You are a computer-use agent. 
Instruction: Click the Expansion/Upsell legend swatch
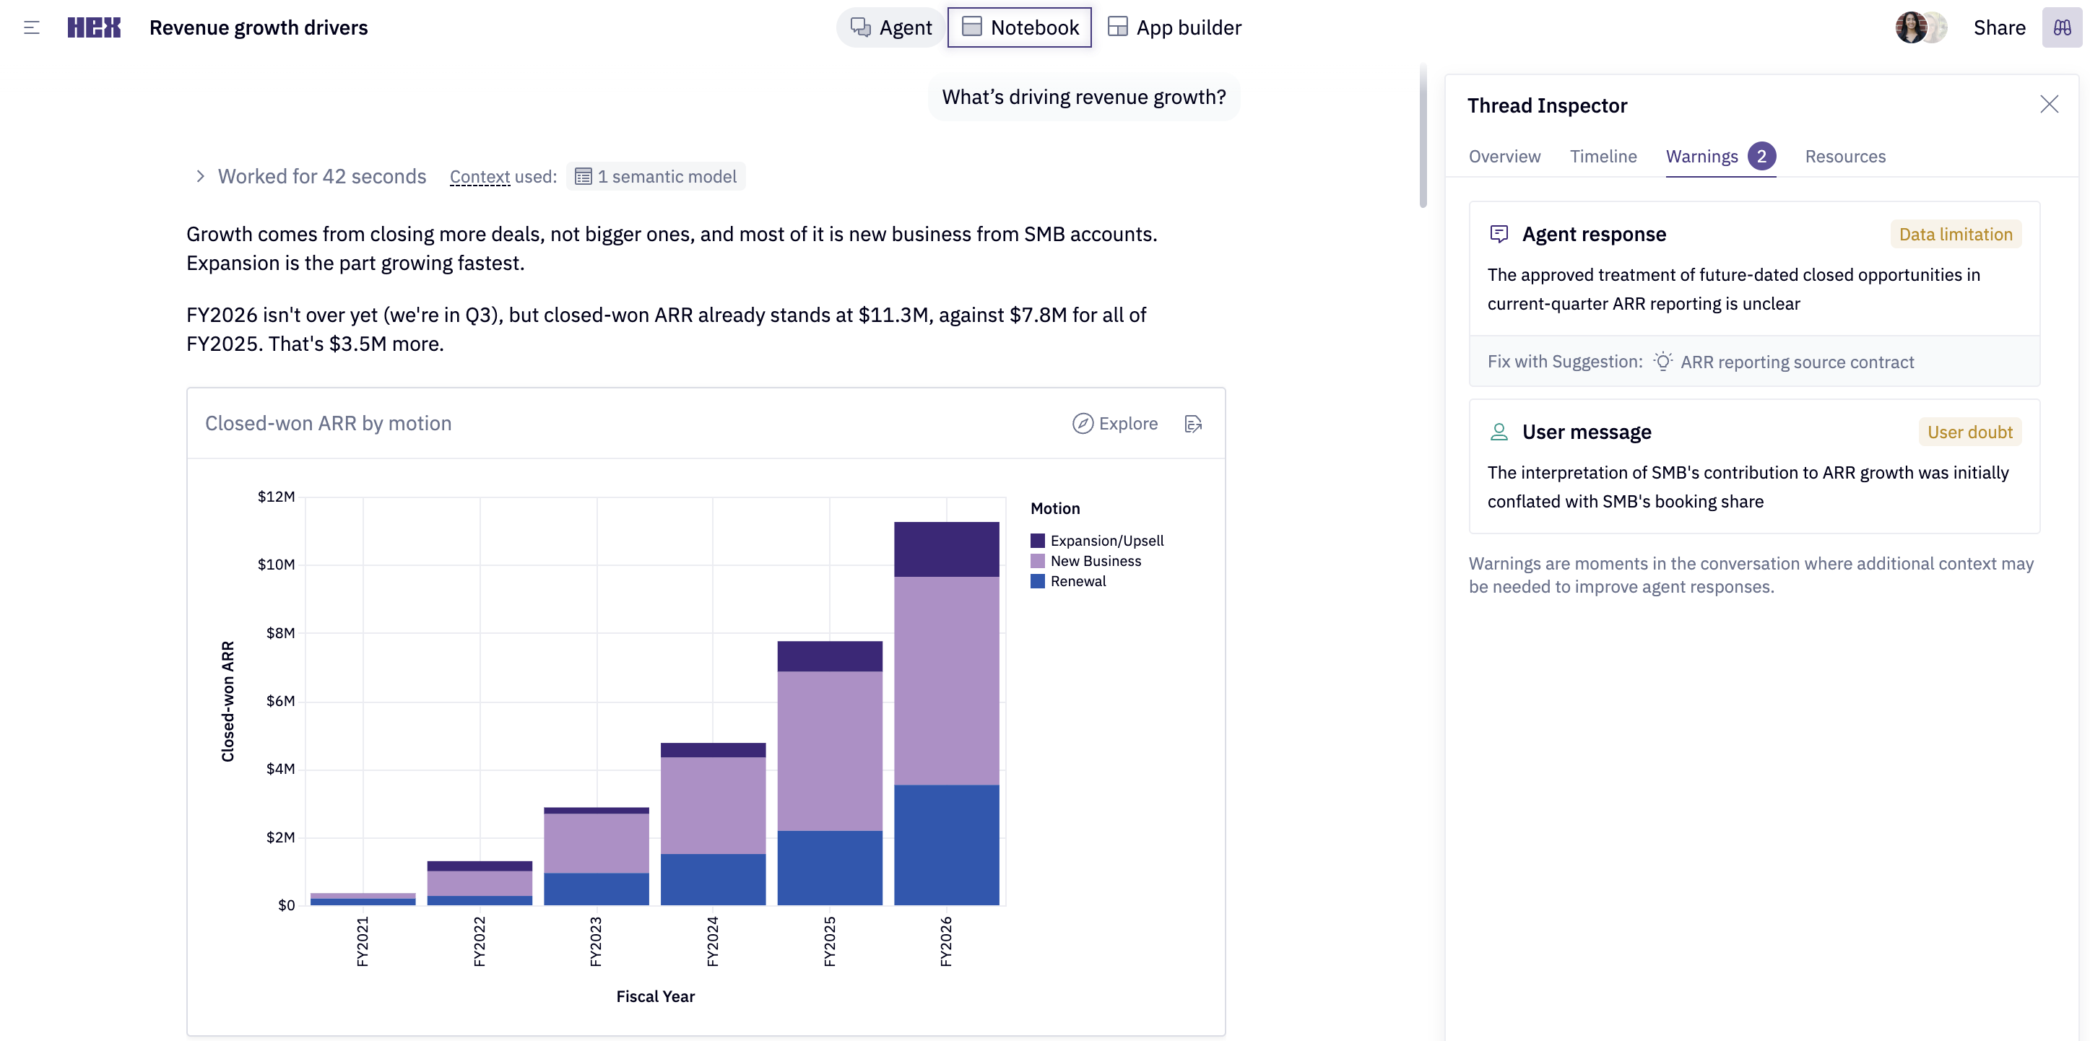pos(1037,541)
